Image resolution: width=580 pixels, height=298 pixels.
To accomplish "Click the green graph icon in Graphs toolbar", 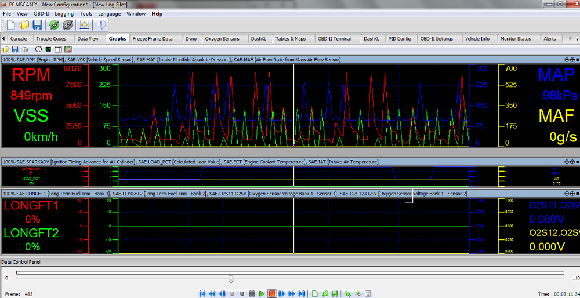I will [48, 49].
